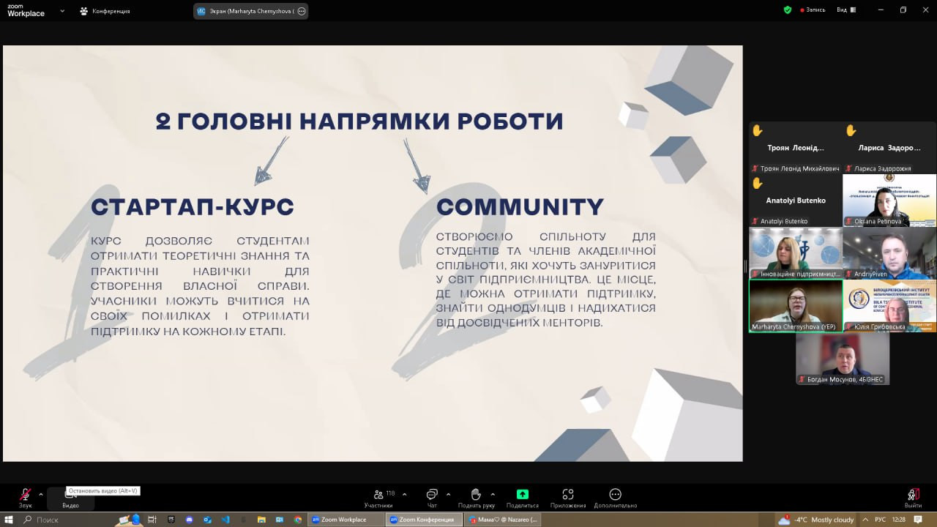Start screen sharing with Поделиться
The height and width of the screenshot is (527, 937).
tap(522, 498)
